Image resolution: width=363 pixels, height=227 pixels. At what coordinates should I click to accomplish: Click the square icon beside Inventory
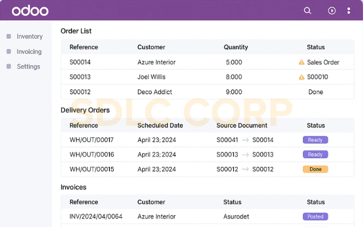[9, 36]
